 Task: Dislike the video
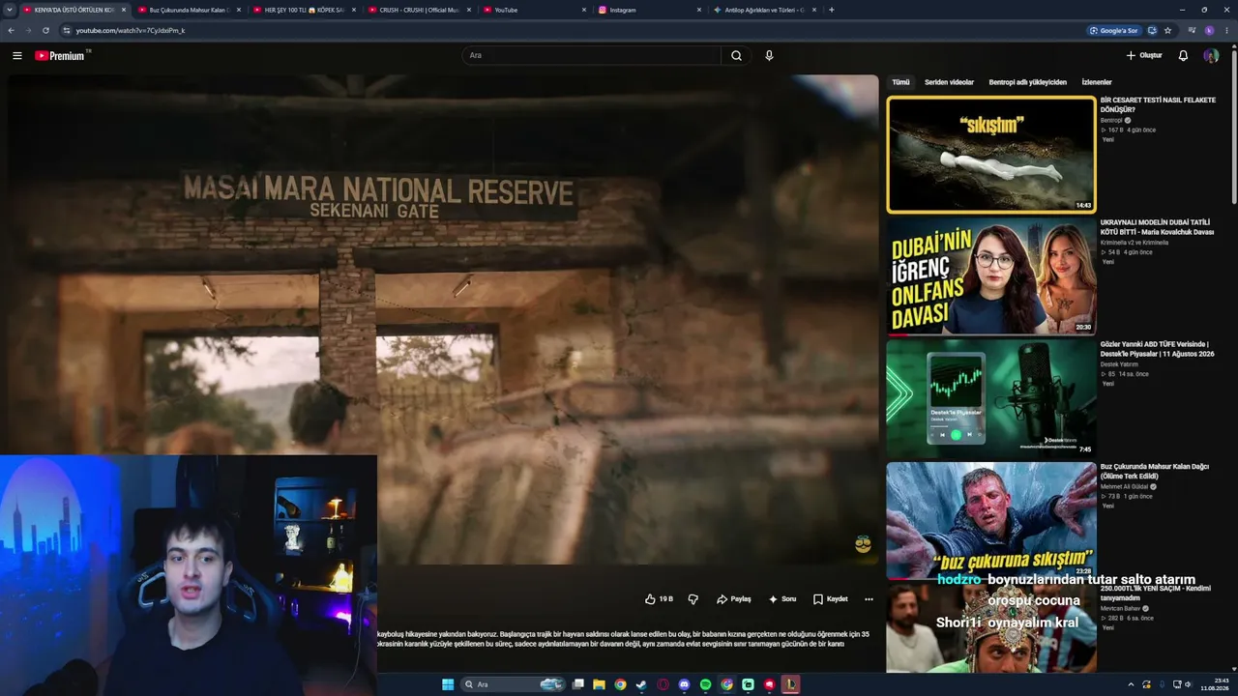(x=693, y=599)
